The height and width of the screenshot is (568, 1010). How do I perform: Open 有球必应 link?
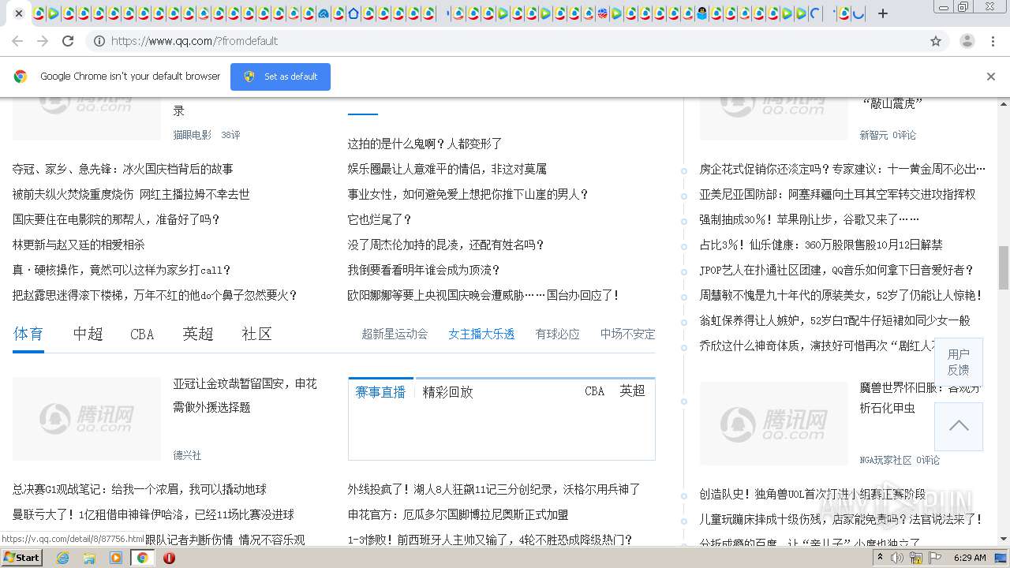[x=557, y=334]
